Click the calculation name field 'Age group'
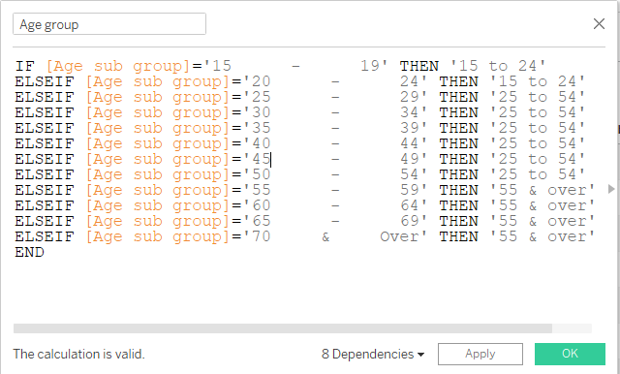The width and height of the screenshot is (620, 374). (109, 24)
